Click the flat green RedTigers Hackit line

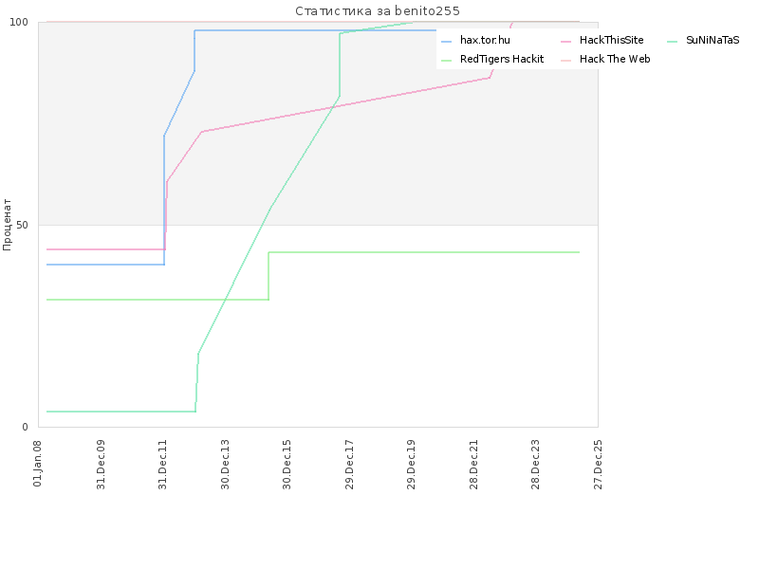click(x=423, y=252)
